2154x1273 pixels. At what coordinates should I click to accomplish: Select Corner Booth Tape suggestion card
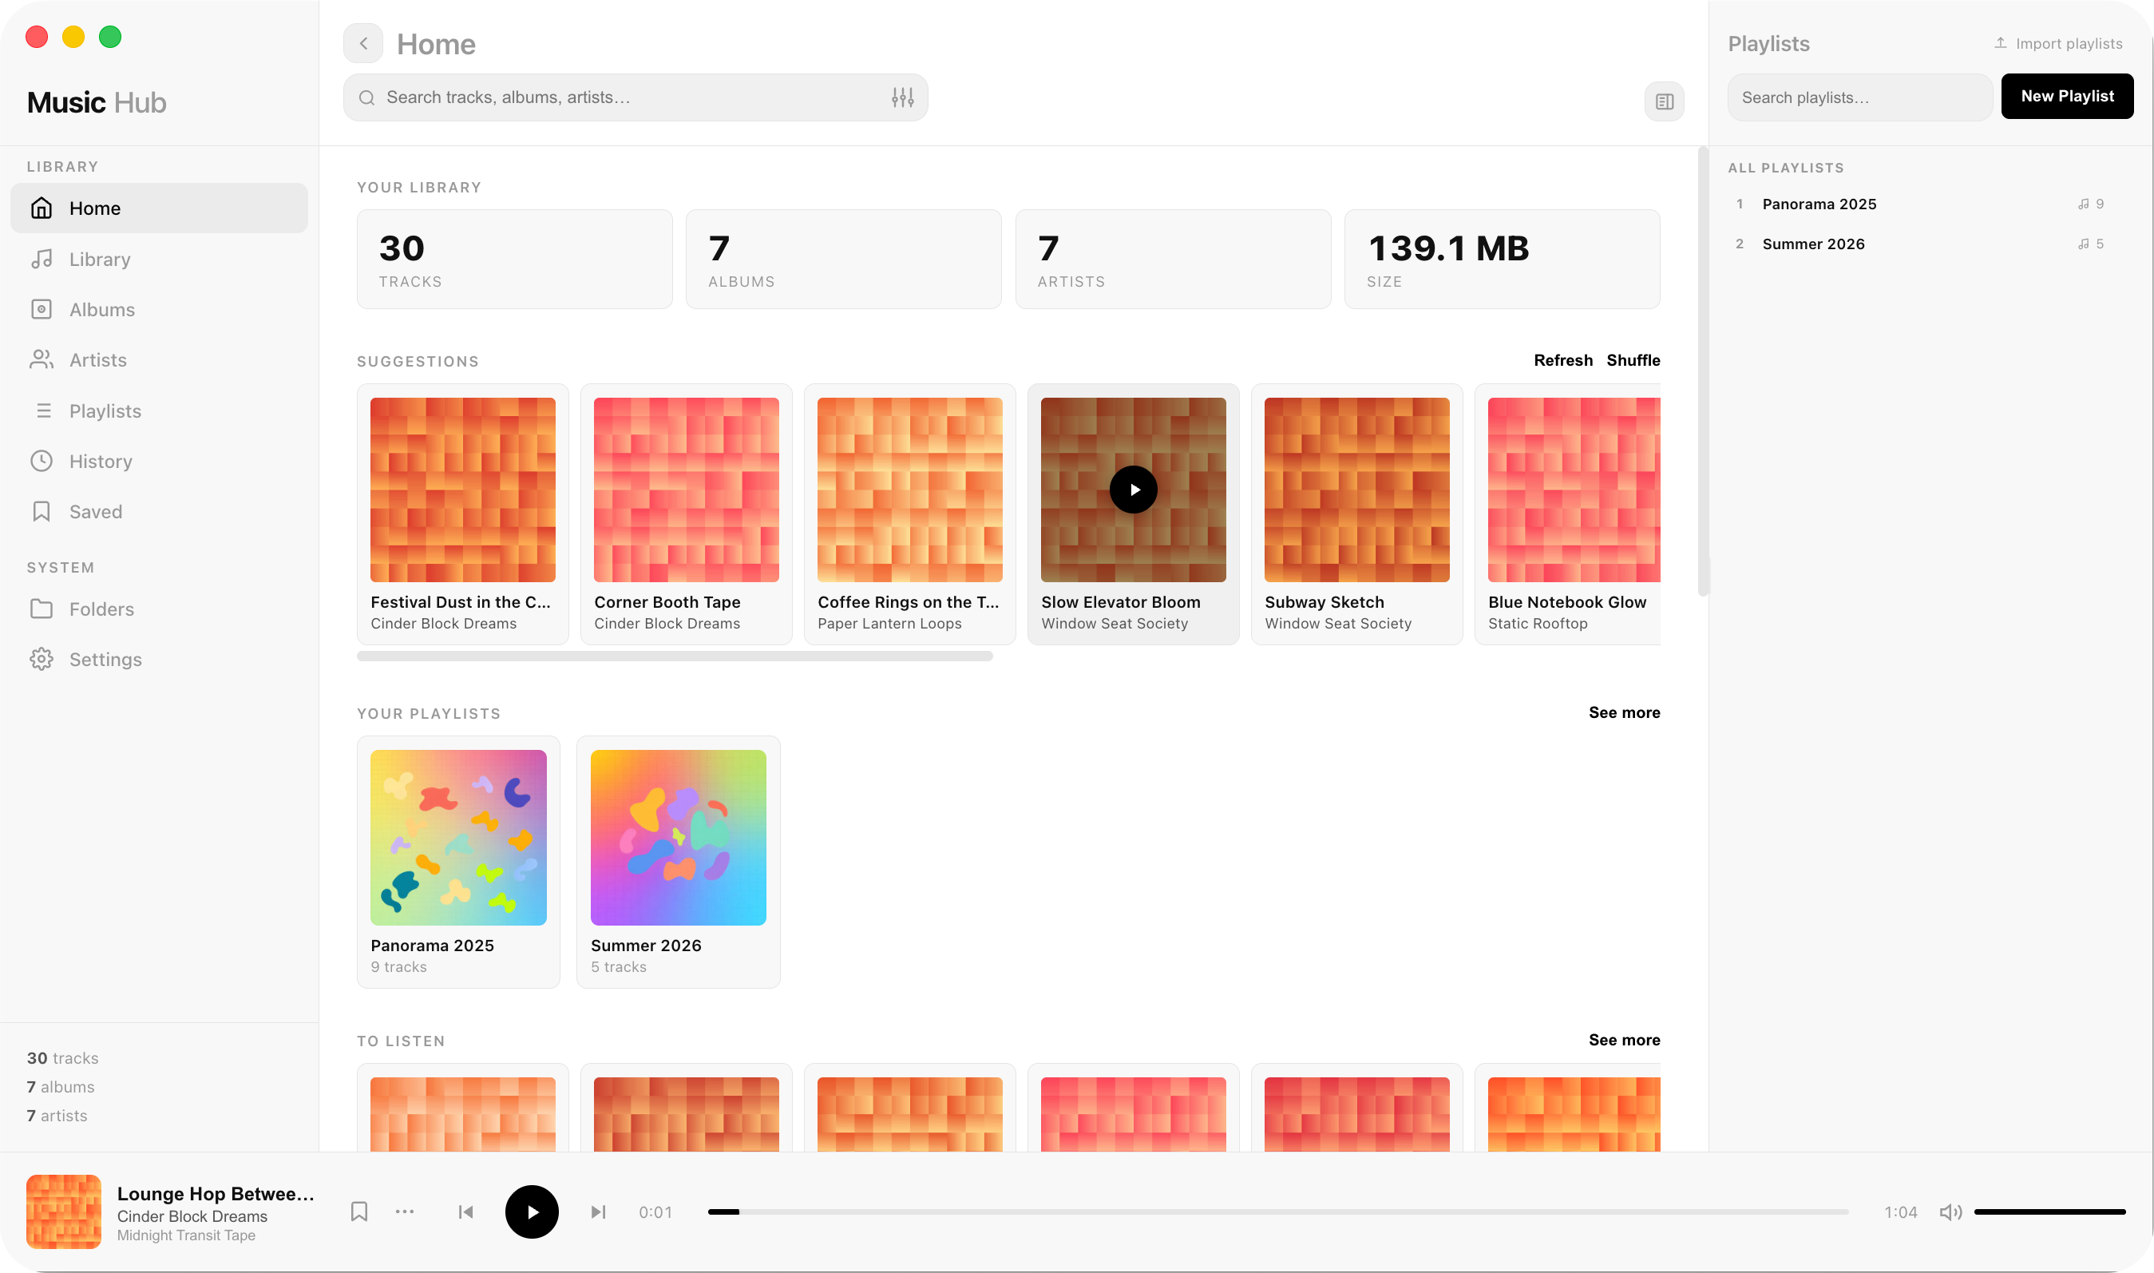click(x=686, y=514)
